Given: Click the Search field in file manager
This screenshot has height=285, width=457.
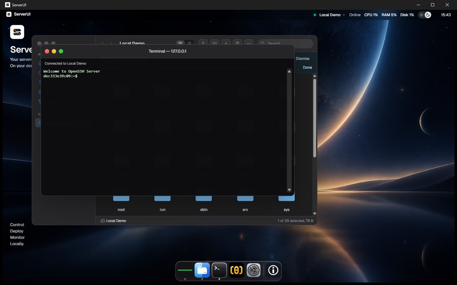Looking at the screenshot, I should [285, 43].
